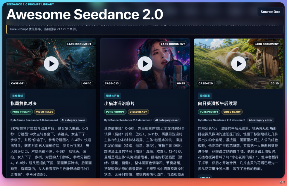Viewport: 287px width, 186px height.
Task: Click the 00:10 duration on CASE-011
Action: [x=87, y=83]
